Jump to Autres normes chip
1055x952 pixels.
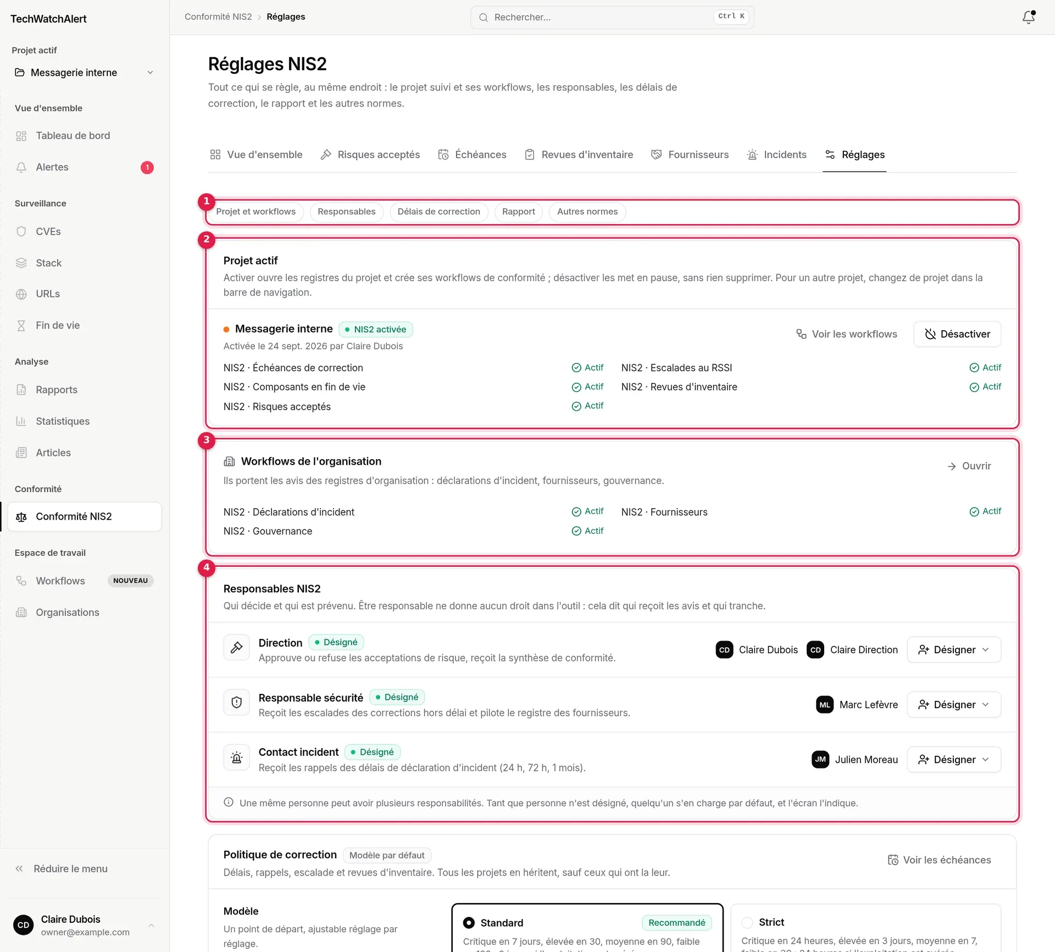coord(587,212)
